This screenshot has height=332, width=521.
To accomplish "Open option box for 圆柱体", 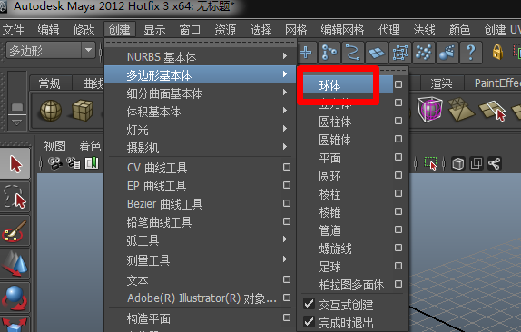I will coord(398,121).
